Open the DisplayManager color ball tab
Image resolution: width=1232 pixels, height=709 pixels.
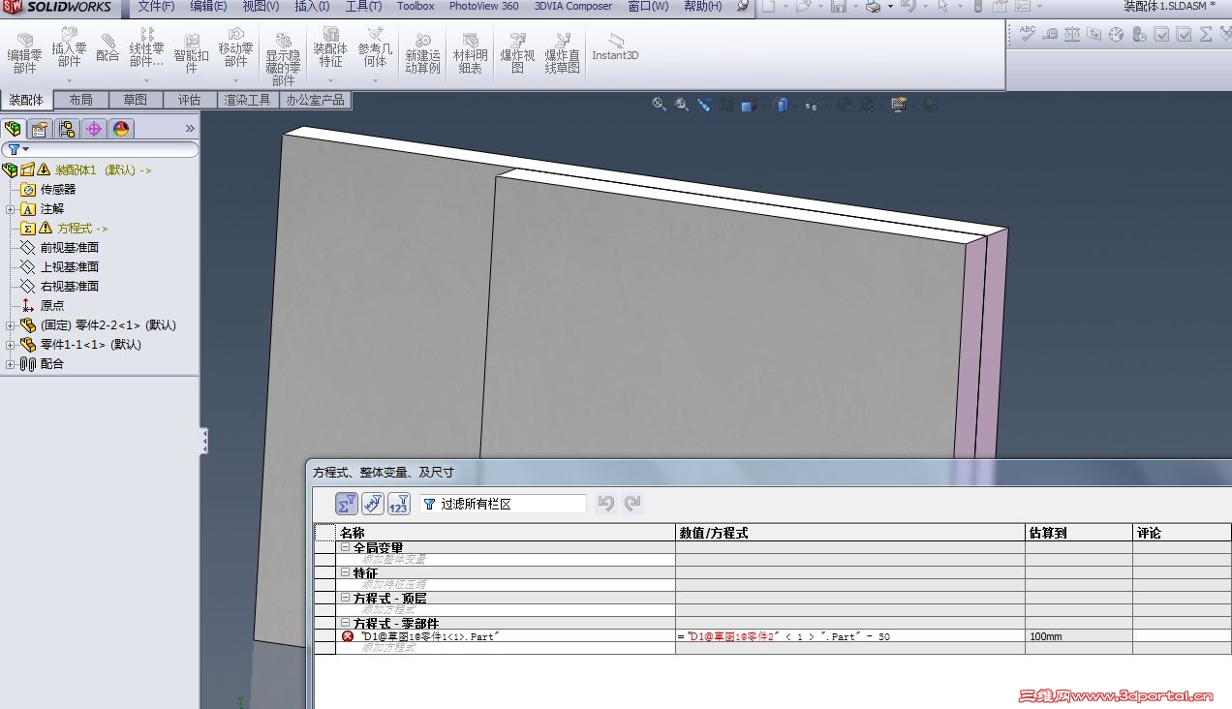tap(121, 129)
